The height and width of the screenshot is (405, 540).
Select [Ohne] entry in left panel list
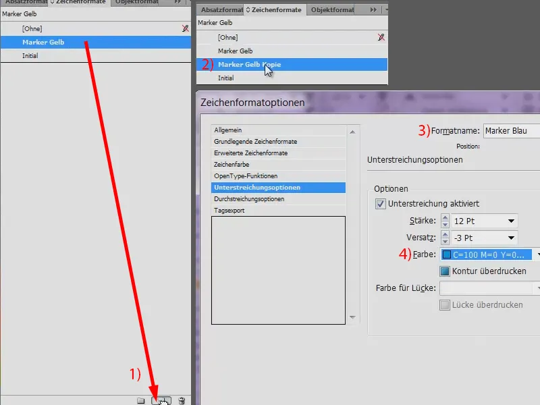pos(96,28)
